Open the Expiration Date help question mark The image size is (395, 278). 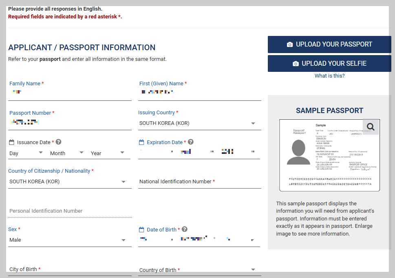[x=191, y=142]
